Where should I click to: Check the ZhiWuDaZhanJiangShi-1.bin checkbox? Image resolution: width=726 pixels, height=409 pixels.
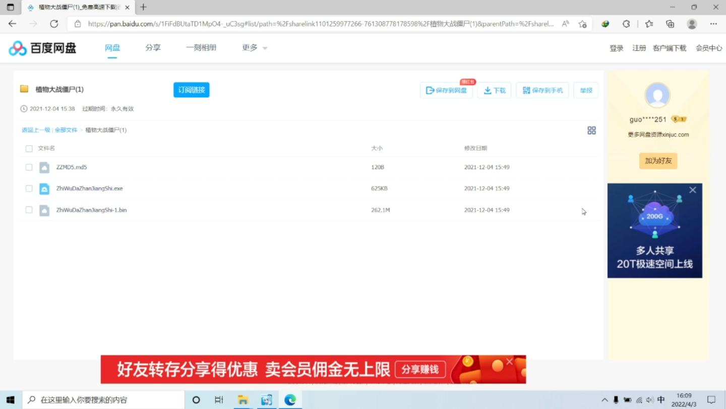click(x=29, y=210)
